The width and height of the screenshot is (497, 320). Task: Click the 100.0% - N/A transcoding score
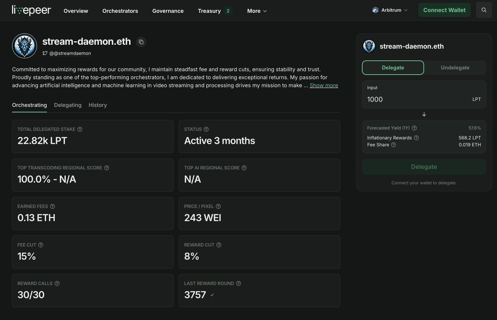(47, 179)
